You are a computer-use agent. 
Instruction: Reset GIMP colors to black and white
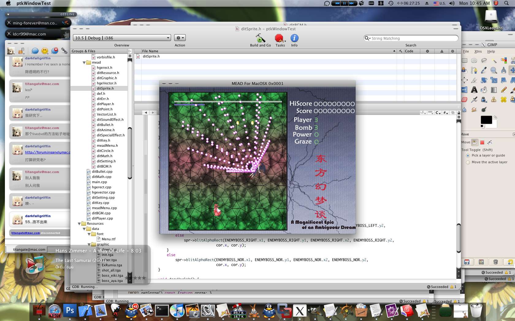pyautogui.click(x=482, y=126)
